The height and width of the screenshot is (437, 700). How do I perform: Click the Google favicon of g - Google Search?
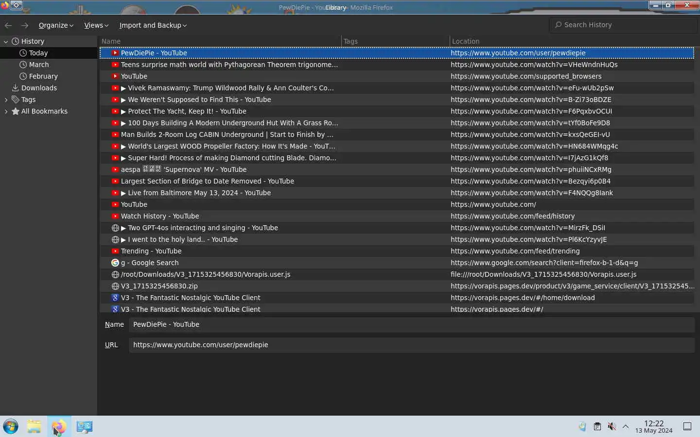tap(115, 263)
